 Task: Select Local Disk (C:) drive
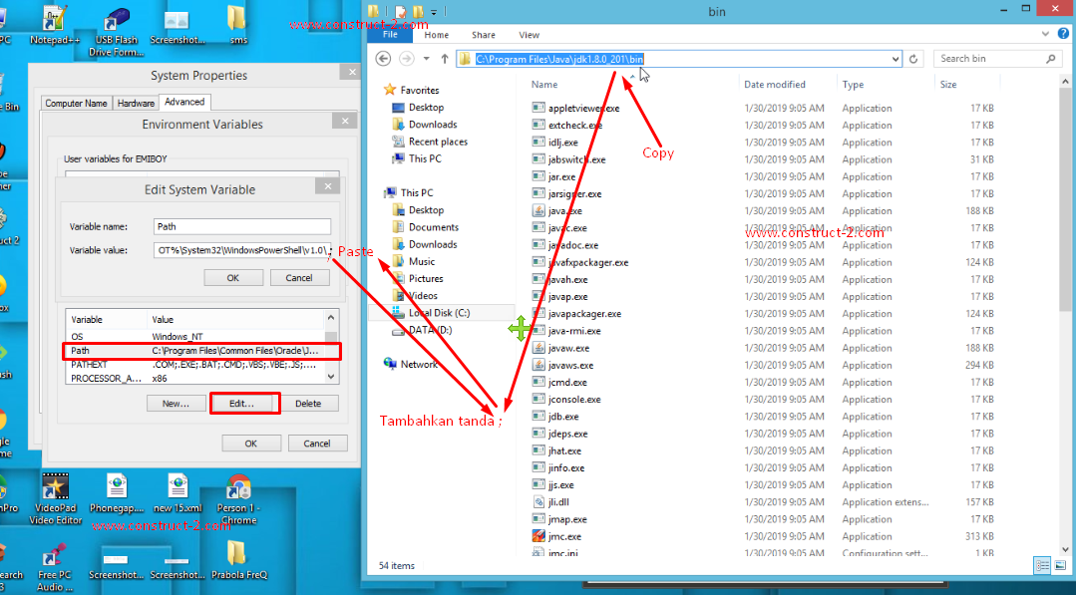(439, 313)
